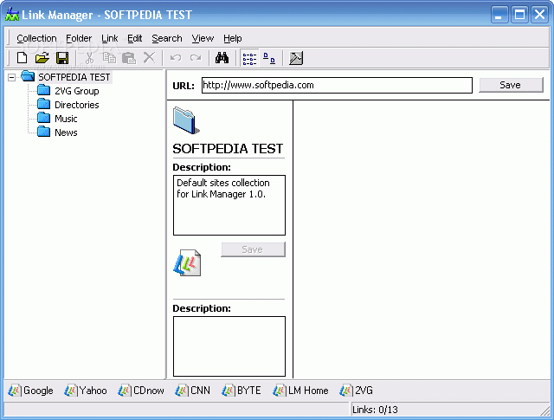Open the 2VG quick link
Viewport: 554px width, 420px height.
tap(356, 391)
